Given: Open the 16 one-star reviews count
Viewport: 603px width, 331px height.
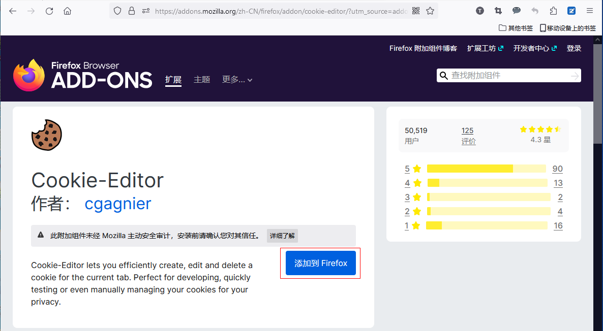Looking at the screenshot, I should [558, 226].
